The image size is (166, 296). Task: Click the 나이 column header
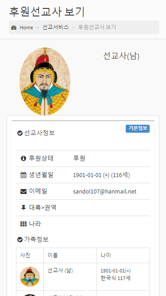tap(106, 256)
